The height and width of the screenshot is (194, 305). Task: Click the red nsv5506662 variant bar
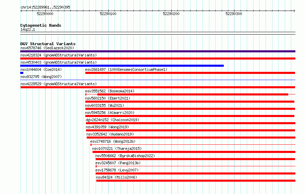(195, 159)
